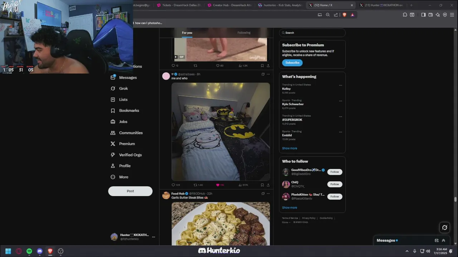Open Verified Orgs in the sidebar
The image size is (458, 257).
pyautogui.click(x=126, y=155)
